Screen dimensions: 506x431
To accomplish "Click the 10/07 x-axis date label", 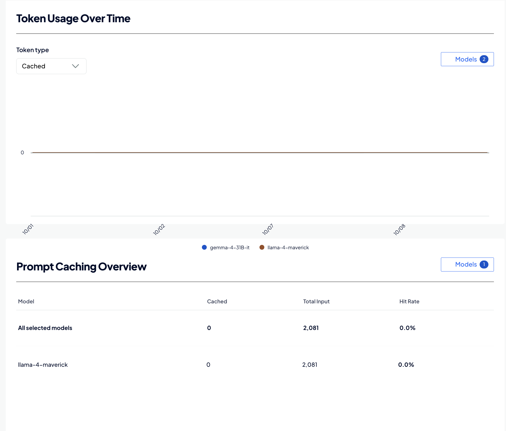I will [x=268, y=230].
